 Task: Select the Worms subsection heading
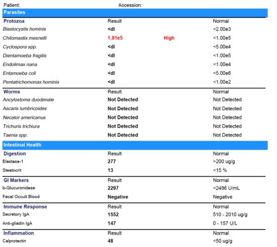coord(12,92)
